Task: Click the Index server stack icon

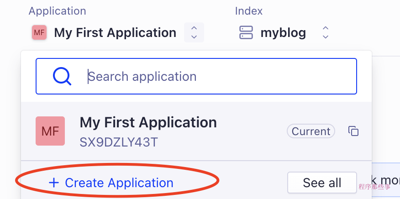Action: click(246, 33)
